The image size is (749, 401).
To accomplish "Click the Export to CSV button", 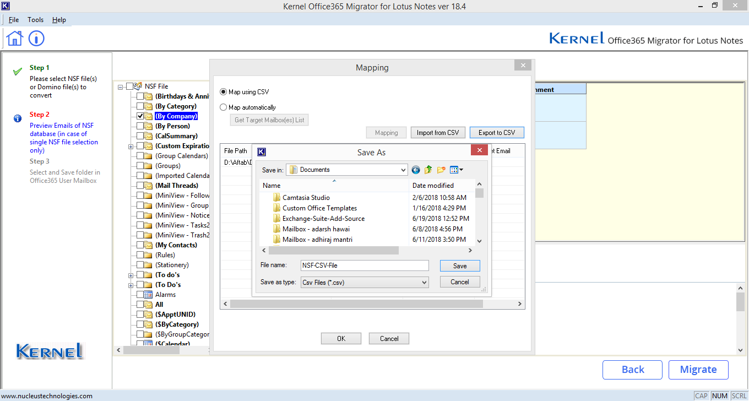I will 497,133.
